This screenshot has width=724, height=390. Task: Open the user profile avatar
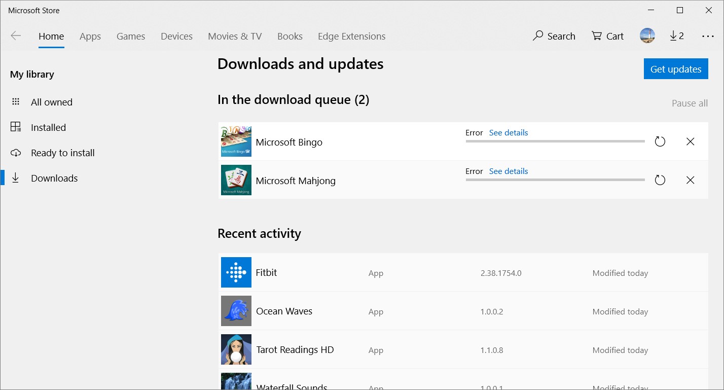pyautogui.click(x=647, y=36)
